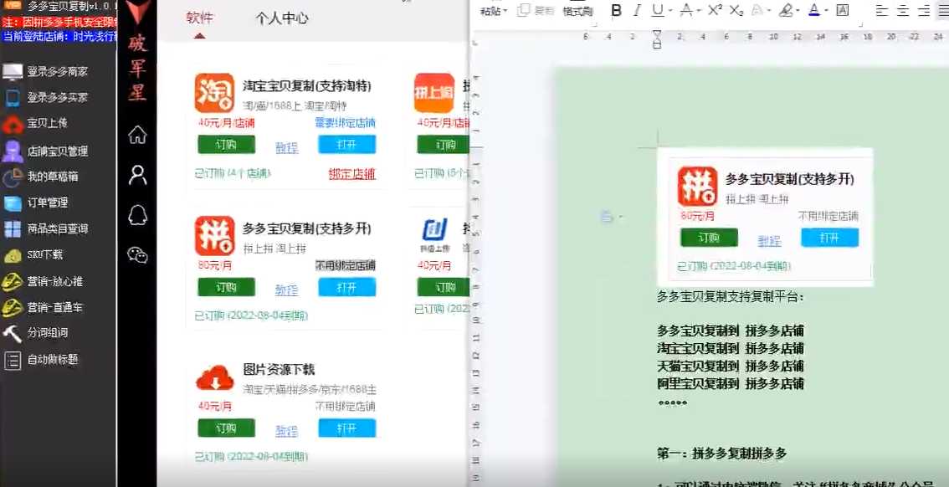The image size is (949, 487).
Task: Click the document line 阿里宝贝复制到 拼多多店铺
Action: point(731,383)
